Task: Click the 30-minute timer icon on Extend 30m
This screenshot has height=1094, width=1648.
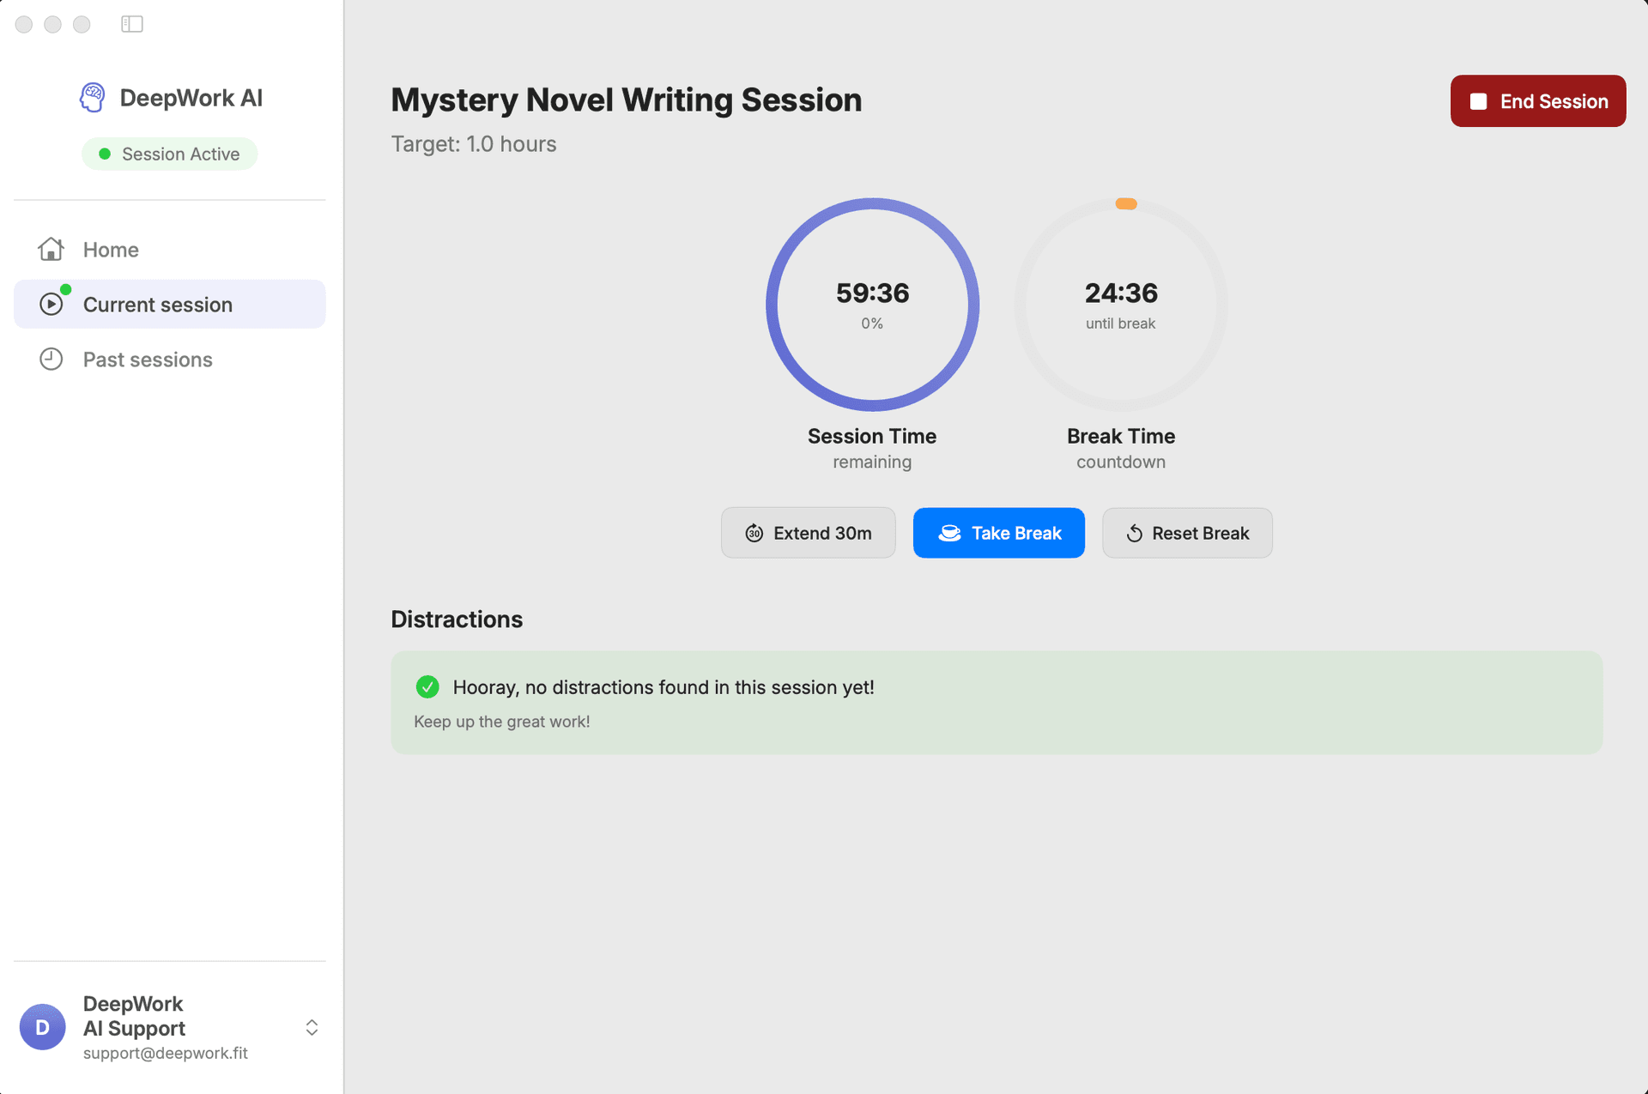Action: pos(754,533)
